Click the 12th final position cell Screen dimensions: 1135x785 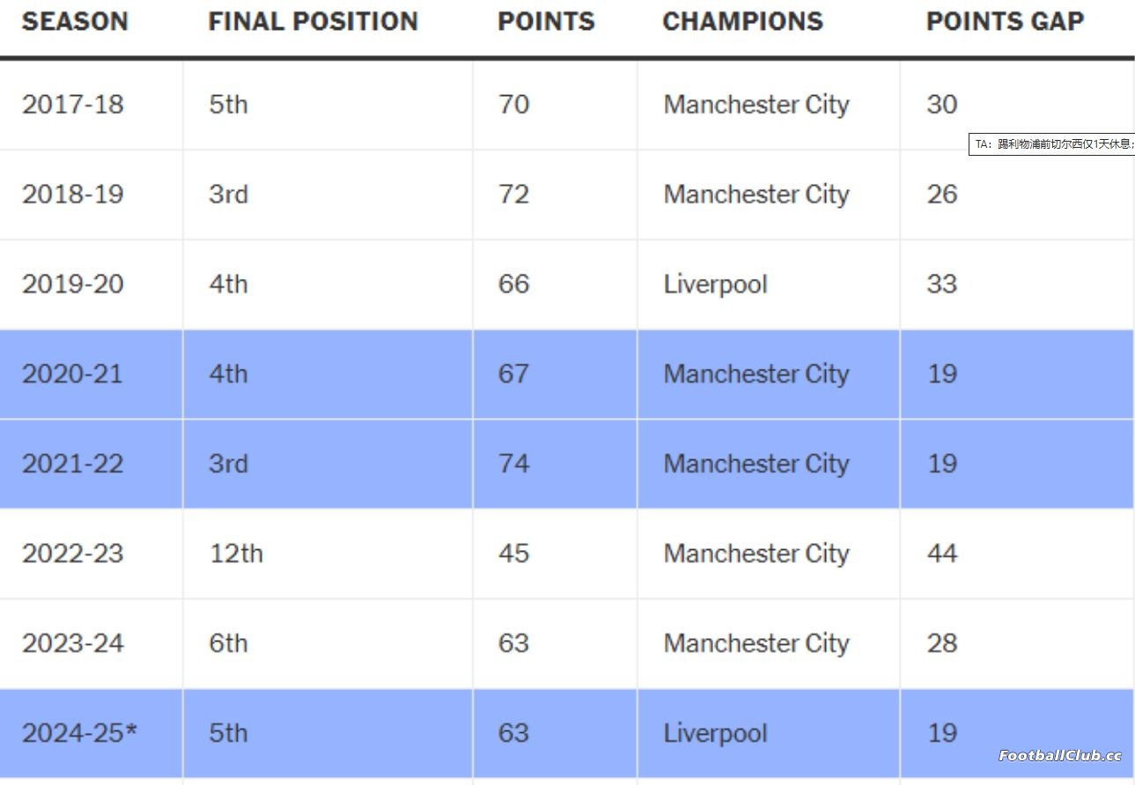(x=328, y=554)
